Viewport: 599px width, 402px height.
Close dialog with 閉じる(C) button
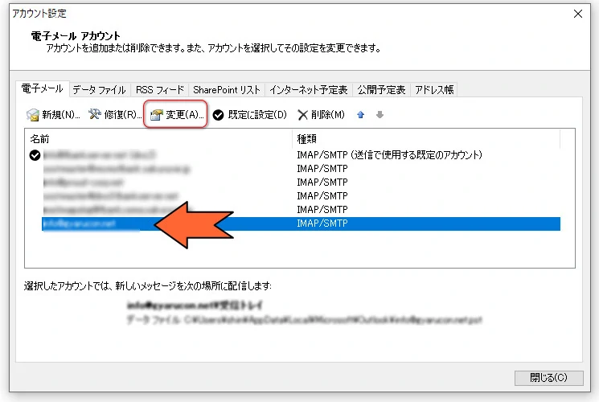548,378
